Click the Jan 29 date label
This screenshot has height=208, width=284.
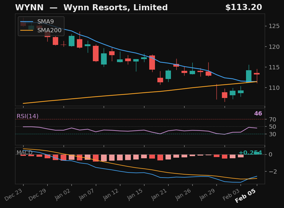pyautogui.click(x=207, y=195)
